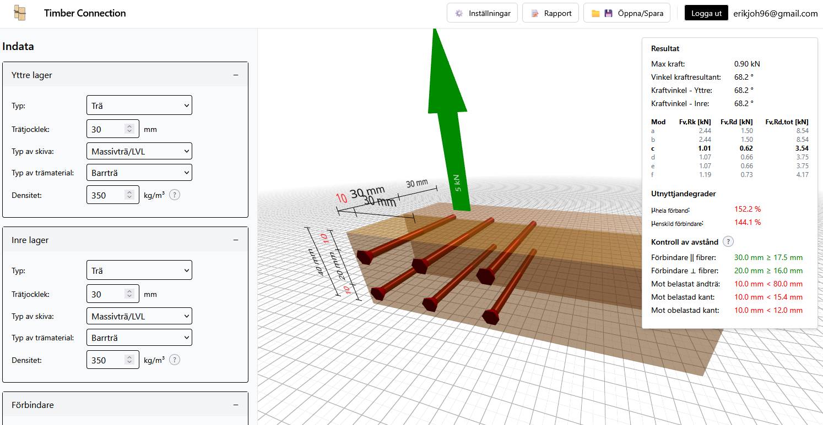Screen dimensions: 823x425
Task: Open Typ av skiva dropdown in Inre lager
Action: coord(139,316)
